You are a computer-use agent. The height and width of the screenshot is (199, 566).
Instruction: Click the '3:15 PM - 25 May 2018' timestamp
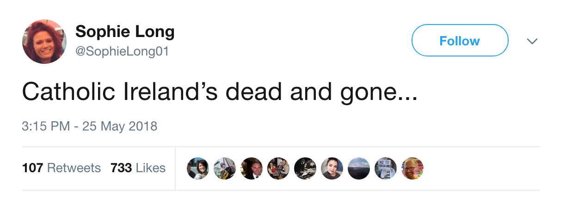tap(90, 126)
